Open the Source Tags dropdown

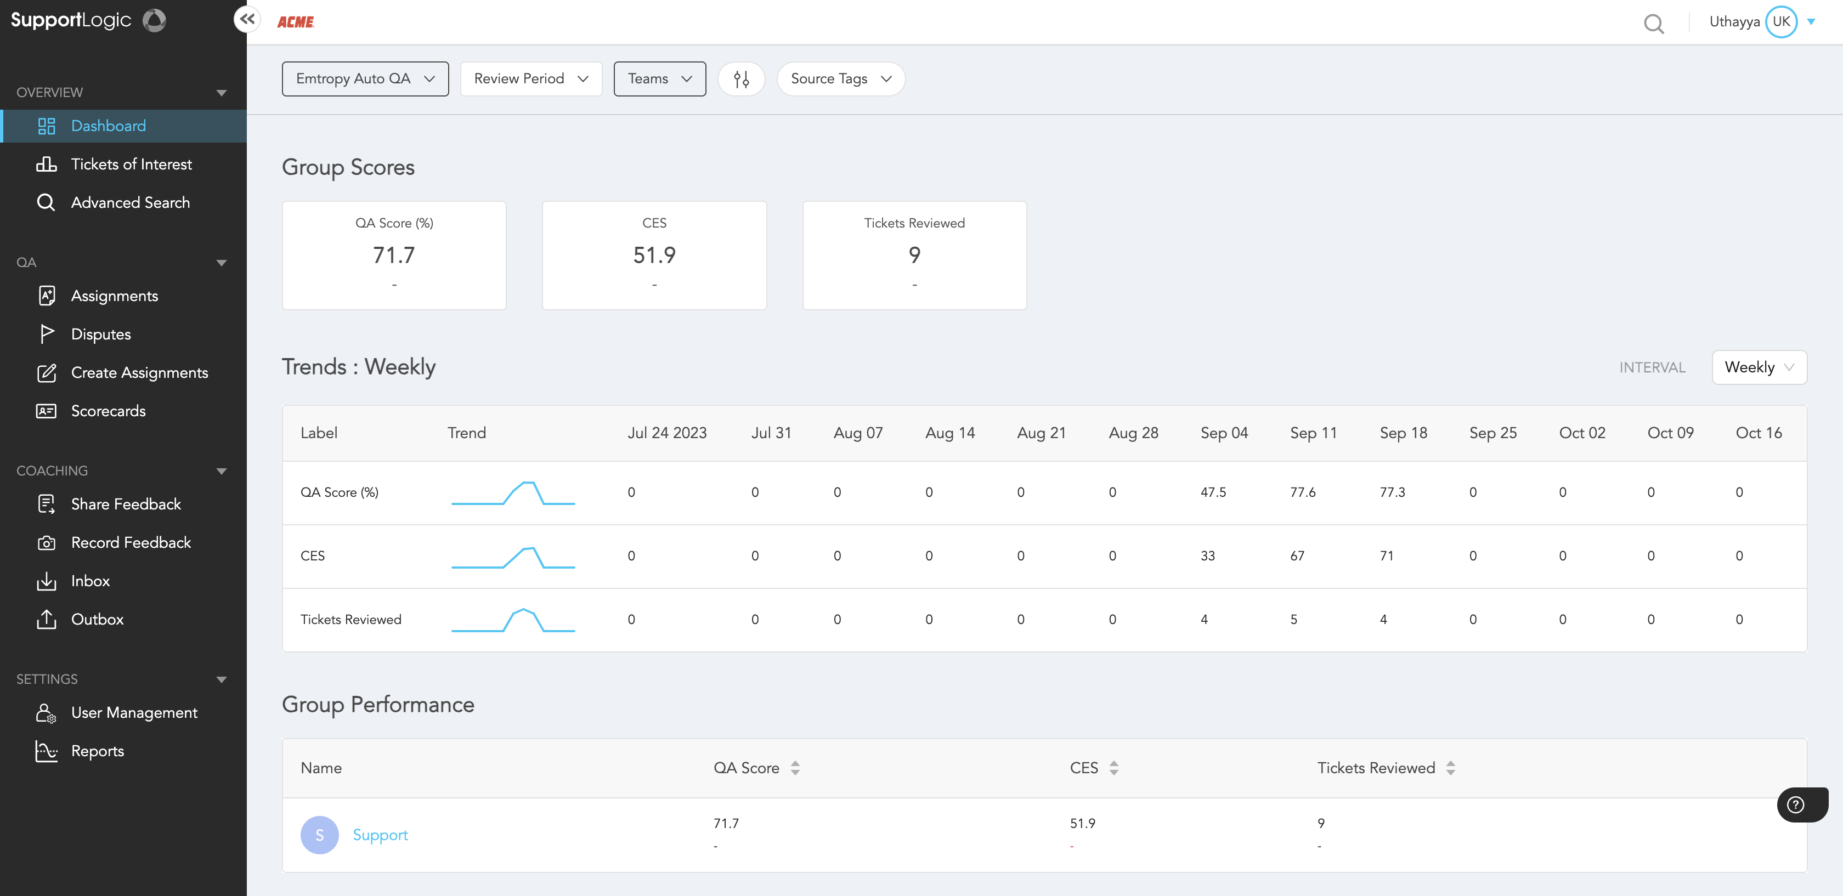(x=841, y=78)
